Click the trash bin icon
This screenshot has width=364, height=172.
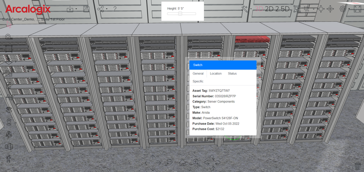click(358, 166)
